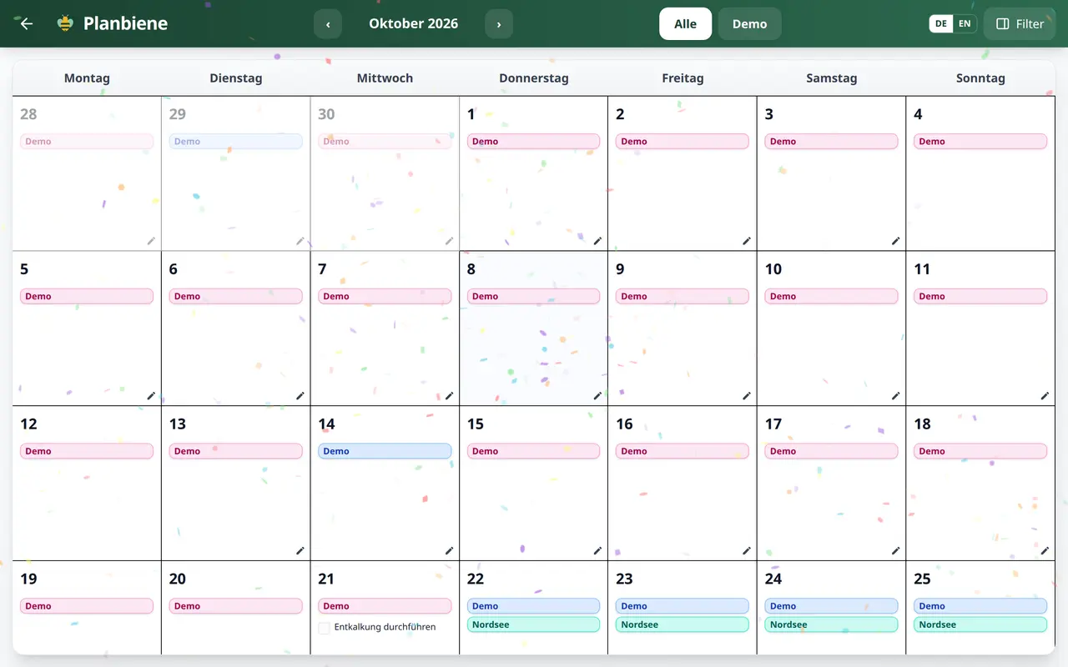Image resolution: width=1068 pixels, height=667 pixels.
Task: Click the Donnerstag column header
Action: (534, 78)
